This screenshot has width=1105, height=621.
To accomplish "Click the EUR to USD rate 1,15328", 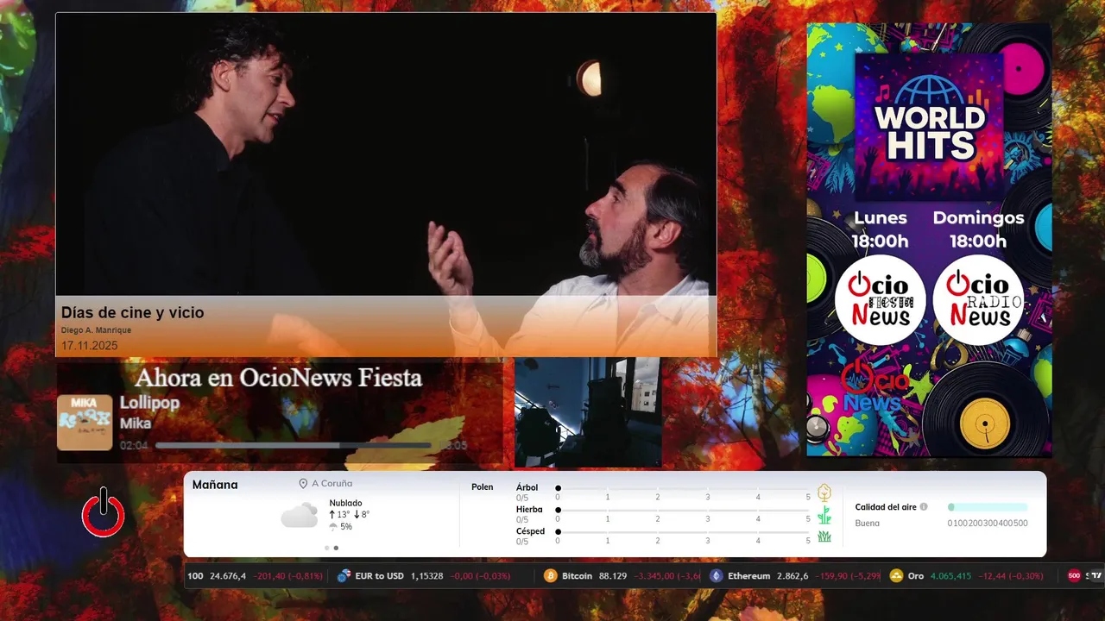I will (426, 576).
